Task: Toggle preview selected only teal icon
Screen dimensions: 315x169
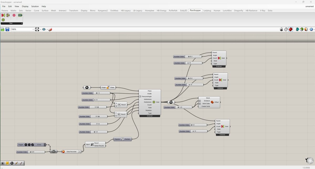Action: [x=297, y=29]
